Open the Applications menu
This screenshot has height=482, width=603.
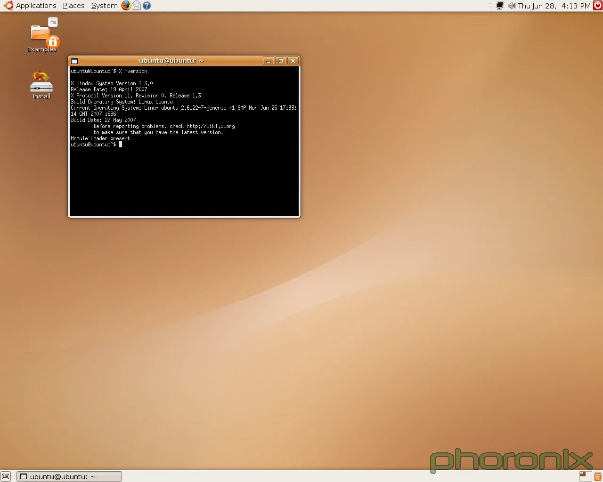coord(30,6)
